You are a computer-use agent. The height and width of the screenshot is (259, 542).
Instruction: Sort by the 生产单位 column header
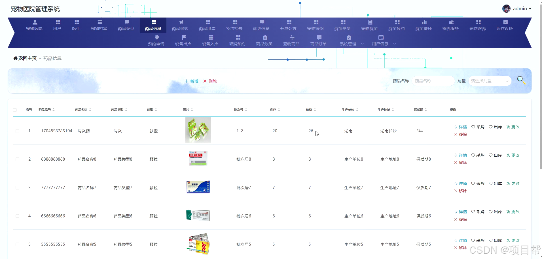350,110
